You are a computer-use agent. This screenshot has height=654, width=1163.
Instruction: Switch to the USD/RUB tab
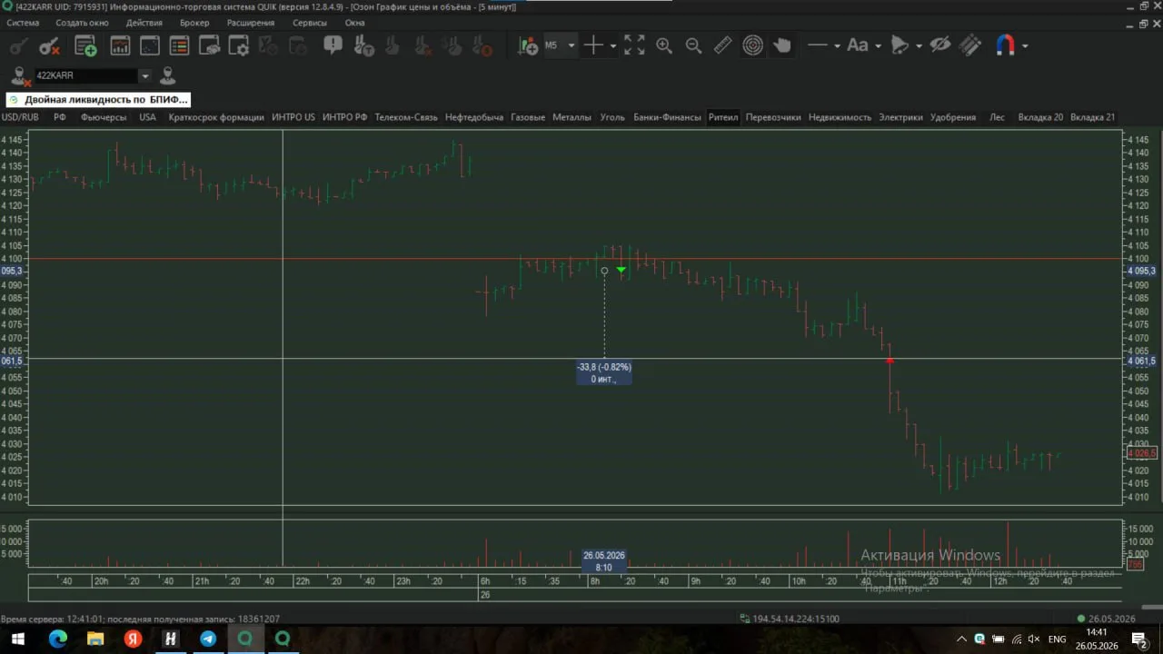[20, 117]
